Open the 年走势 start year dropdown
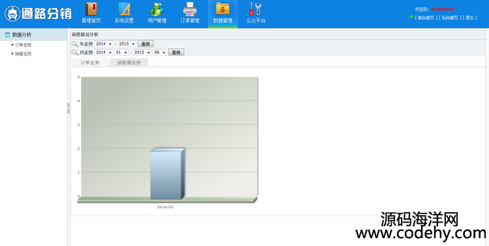Image resolution: width=489 pixels, height=246 pixels. coord(104,44)
